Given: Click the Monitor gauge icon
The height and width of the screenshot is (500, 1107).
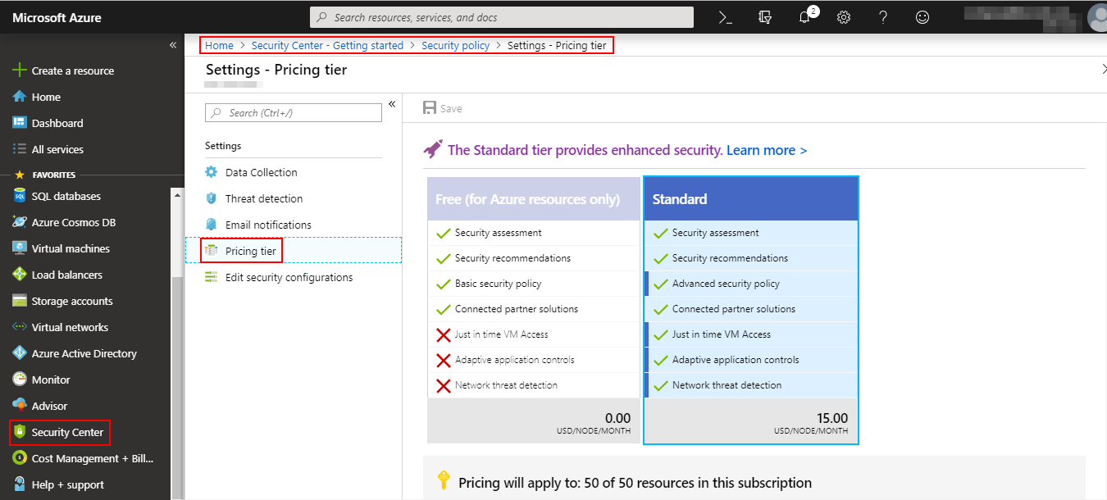Looking at the screenshot, I should pos(20,380).
